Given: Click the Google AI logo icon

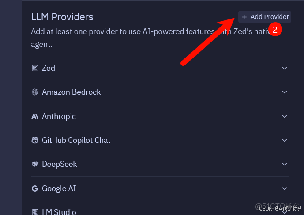Looking at the screenshot, I should tap(35, 188).
